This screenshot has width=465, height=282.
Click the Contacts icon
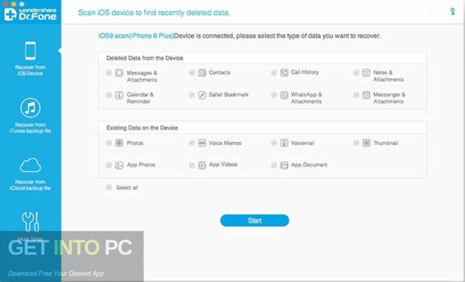pyautogui.click(x=202, y=72)
